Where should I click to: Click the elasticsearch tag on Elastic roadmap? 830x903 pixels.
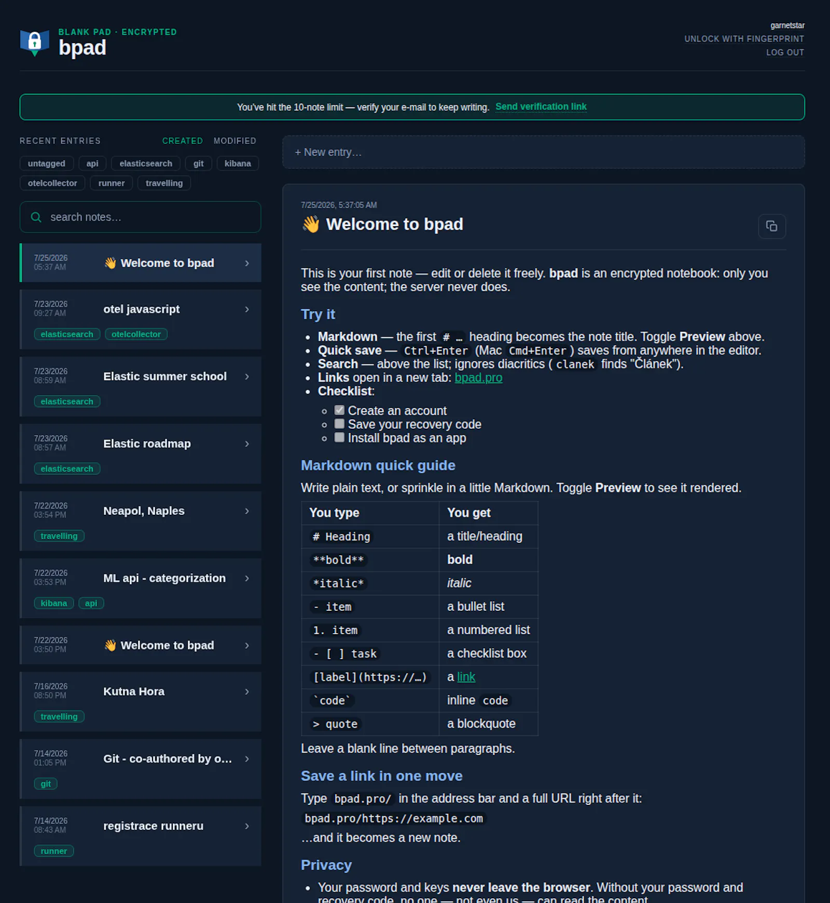pyautogui.click(x=67, y=469)
